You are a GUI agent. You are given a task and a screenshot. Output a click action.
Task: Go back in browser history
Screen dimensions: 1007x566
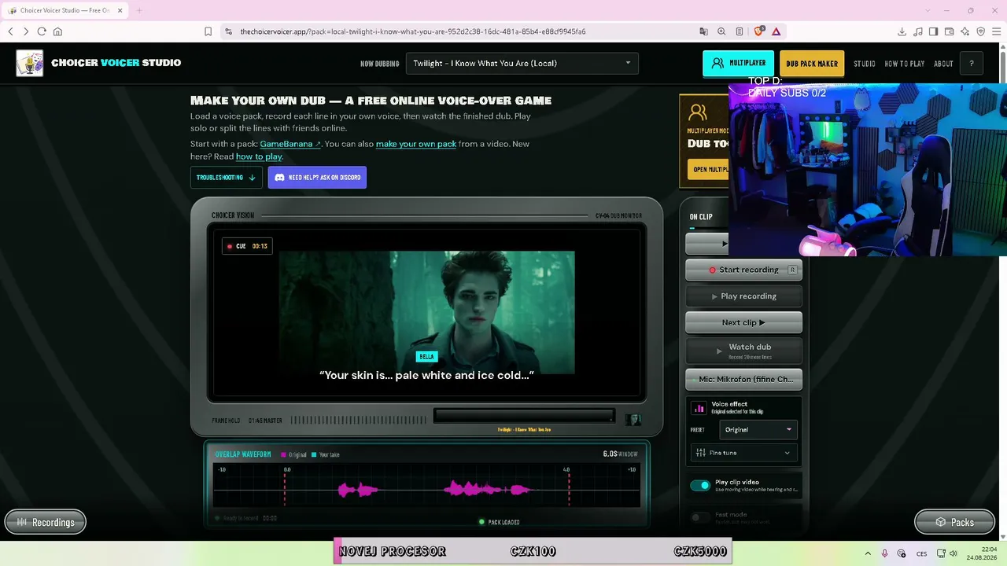tap(10, 31)
